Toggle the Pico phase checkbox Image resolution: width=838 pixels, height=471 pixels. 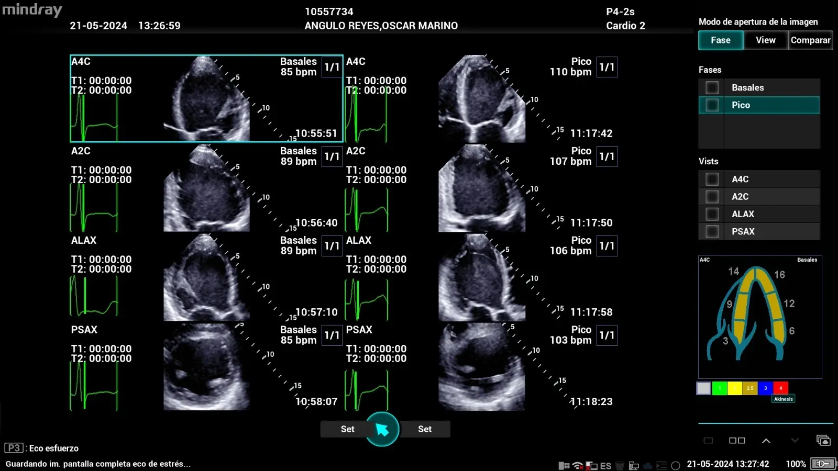coord(712,105)
